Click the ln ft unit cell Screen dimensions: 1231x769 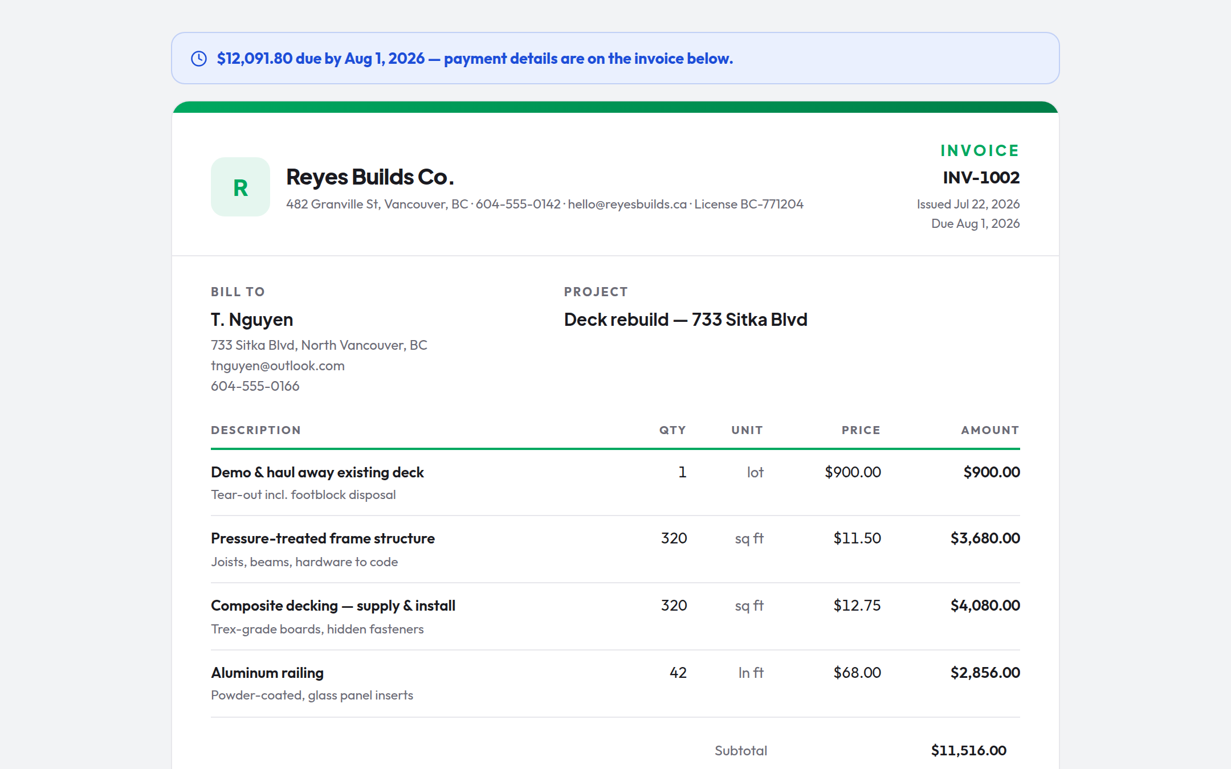point(751,673)
